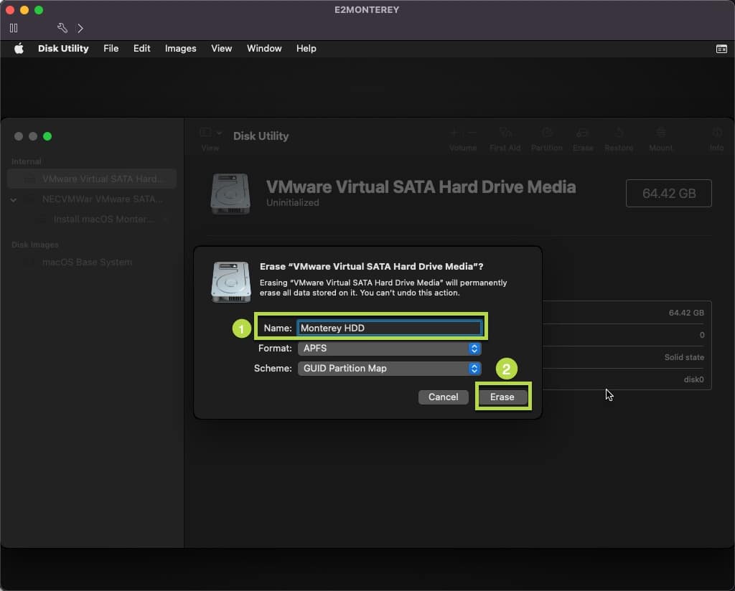Screen dimensions: 735x591
Task: Open the Window menu
Action: click(x=264, y=49)
